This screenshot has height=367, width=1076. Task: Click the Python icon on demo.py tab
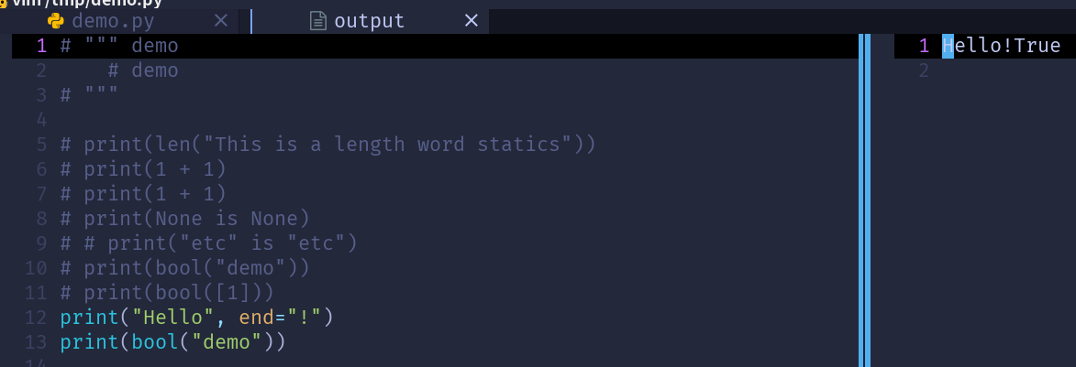[x=56, y=20]
